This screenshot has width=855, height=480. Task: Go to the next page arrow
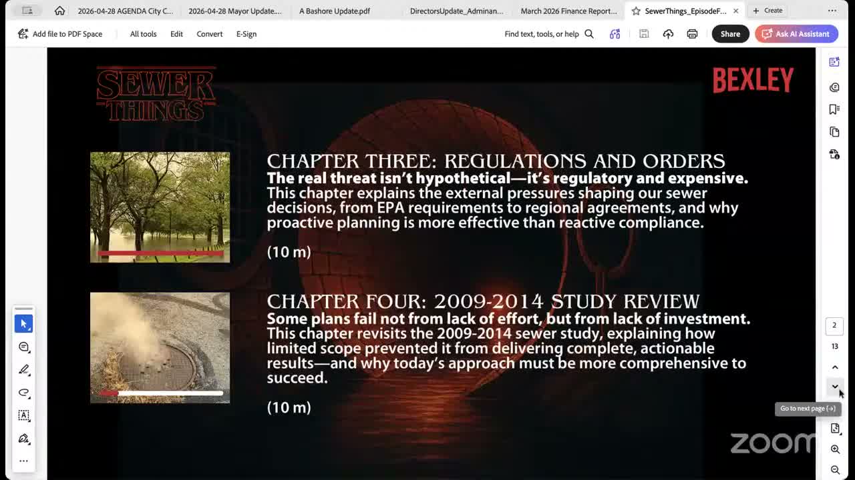(835, 387)
